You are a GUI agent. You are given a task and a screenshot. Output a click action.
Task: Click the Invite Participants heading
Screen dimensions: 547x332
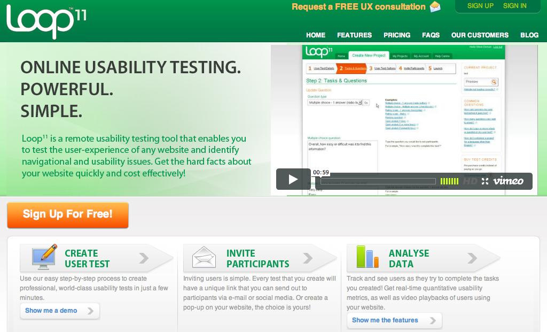[x=258, y=258]
